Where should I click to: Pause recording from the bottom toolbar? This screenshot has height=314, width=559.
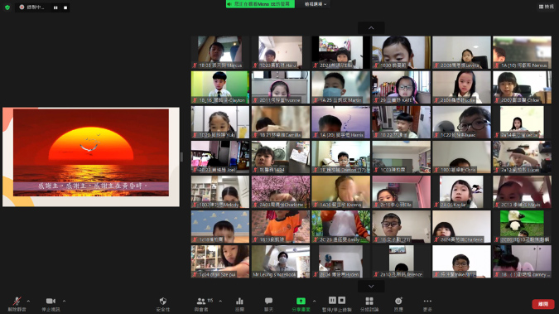pyautogui.click(x=332, y=300)
